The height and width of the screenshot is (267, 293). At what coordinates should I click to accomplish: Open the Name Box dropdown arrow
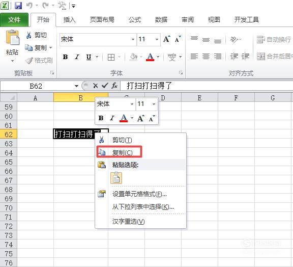tap(76, 86)
